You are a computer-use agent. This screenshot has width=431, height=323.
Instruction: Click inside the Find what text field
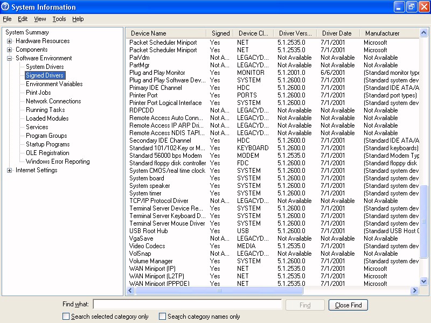coord(187,305)
